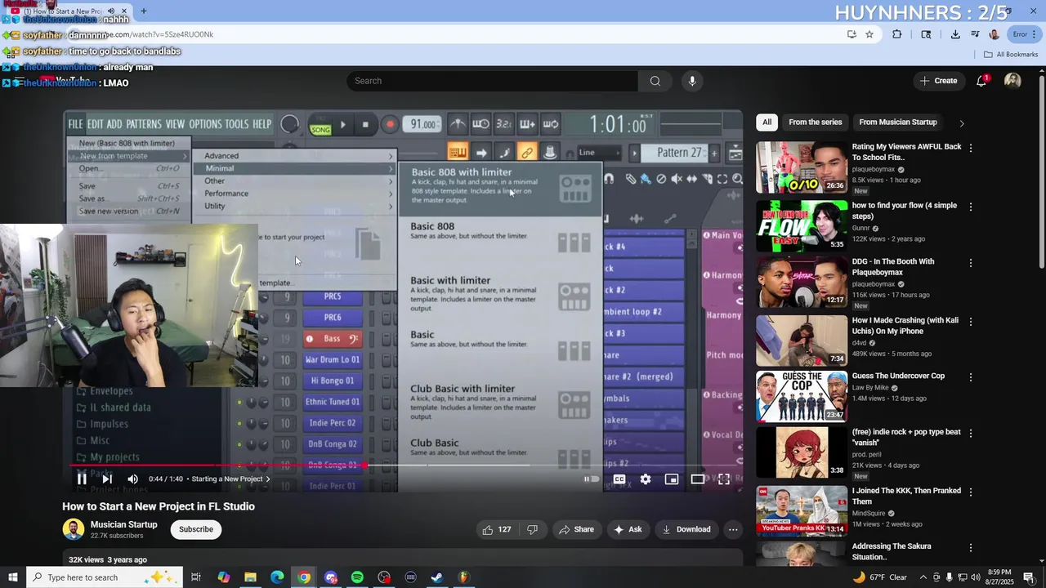Toggle closed captions CC button
The image size is (1046, 588).
click(x=619, y=479)
